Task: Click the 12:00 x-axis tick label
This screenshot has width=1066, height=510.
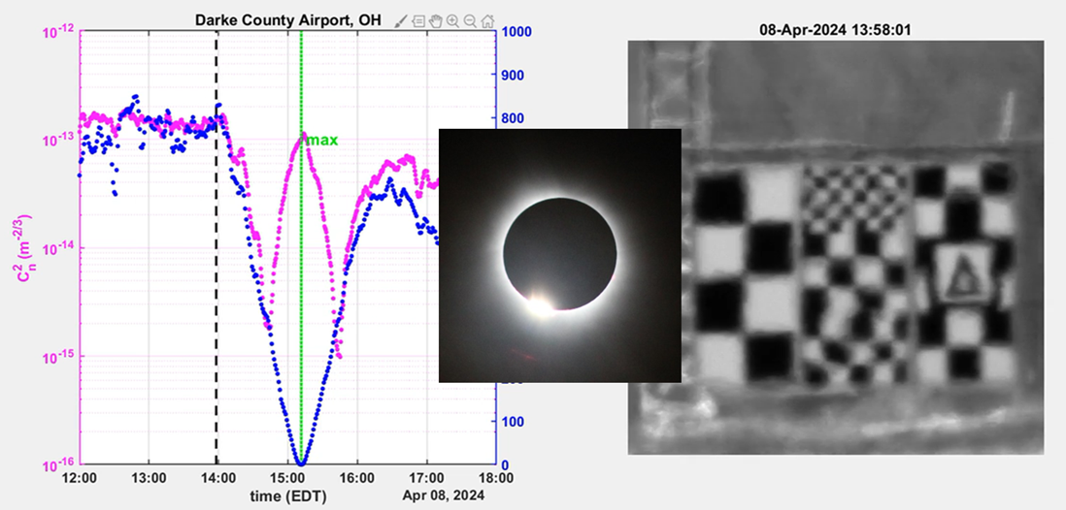Action: (80, 478)
